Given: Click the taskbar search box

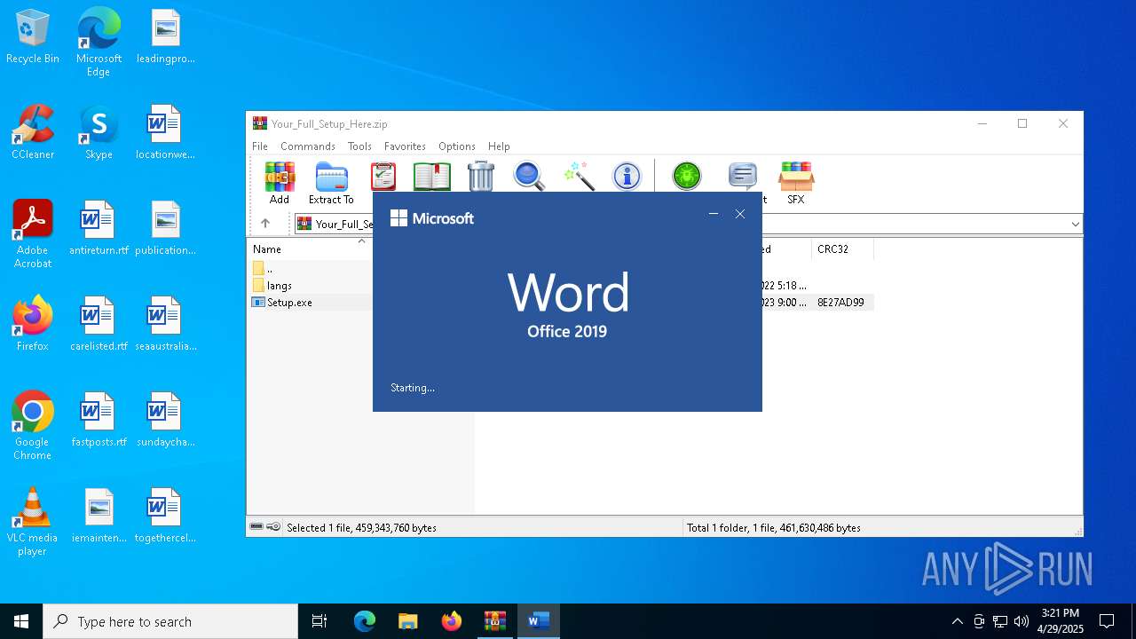Looking at the screenshot, I should coord(170,621).
